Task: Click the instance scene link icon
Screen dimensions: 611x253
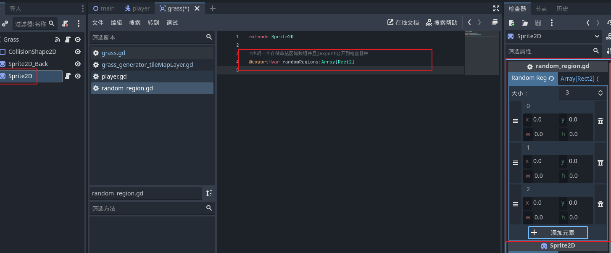Action: [5, 24]
